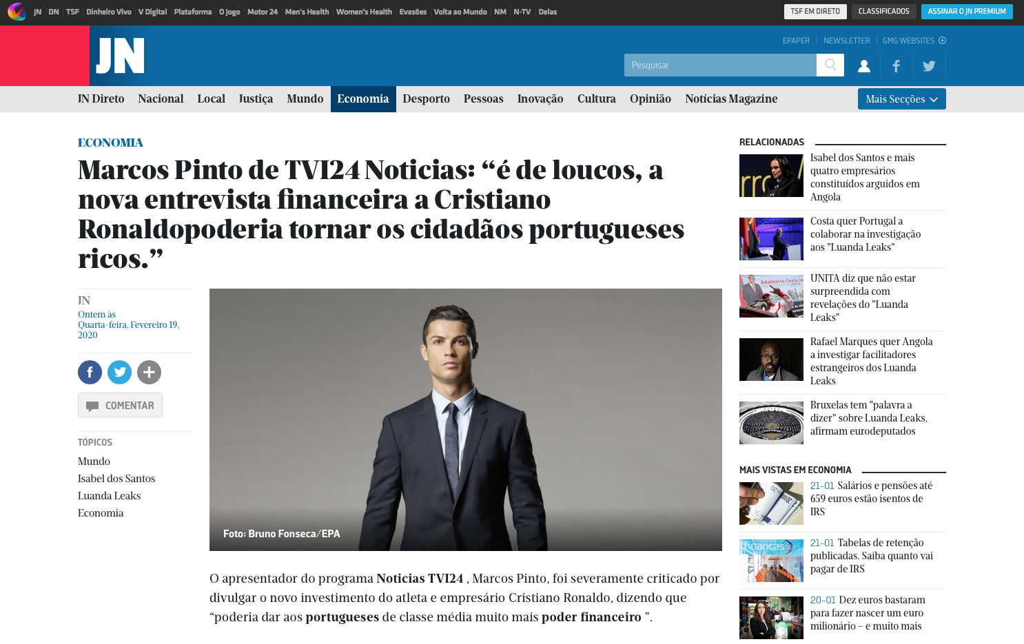Click Assinar o JN Premium button
This screenshot has width=1024, height=644.
pos(967,12)
